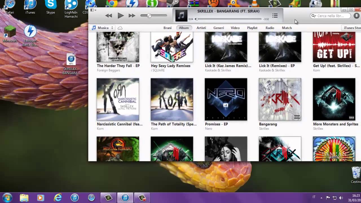
Task: Select Lick It (Remixes) - EP cover
Action: tap(280, 47)
